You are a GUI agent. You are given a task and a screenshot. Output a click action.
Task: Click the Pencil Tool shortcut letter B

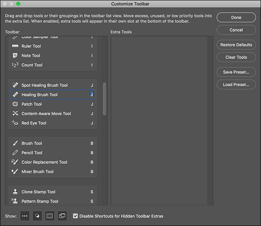pos(92,153)
